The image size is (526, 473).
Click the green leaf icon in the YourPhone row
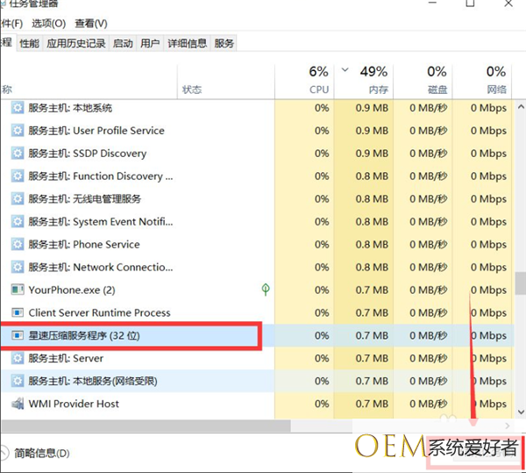266,290
